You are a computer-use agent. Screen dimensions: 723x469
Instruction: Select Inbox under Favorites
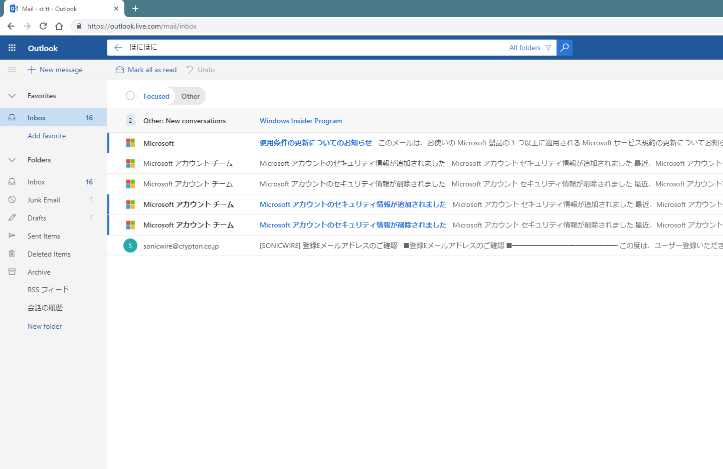[53, 118]
